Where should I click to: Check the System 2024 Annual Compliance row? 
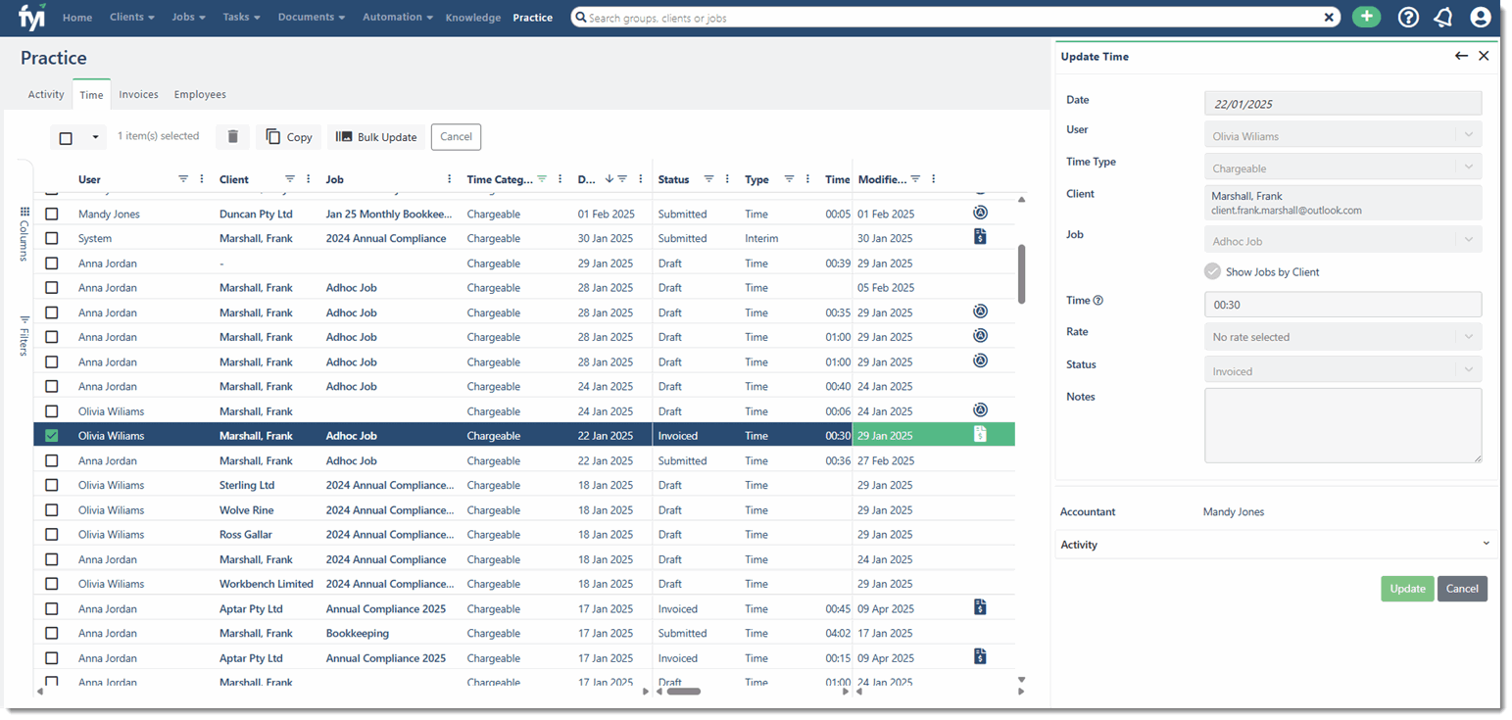coord(52,238)
